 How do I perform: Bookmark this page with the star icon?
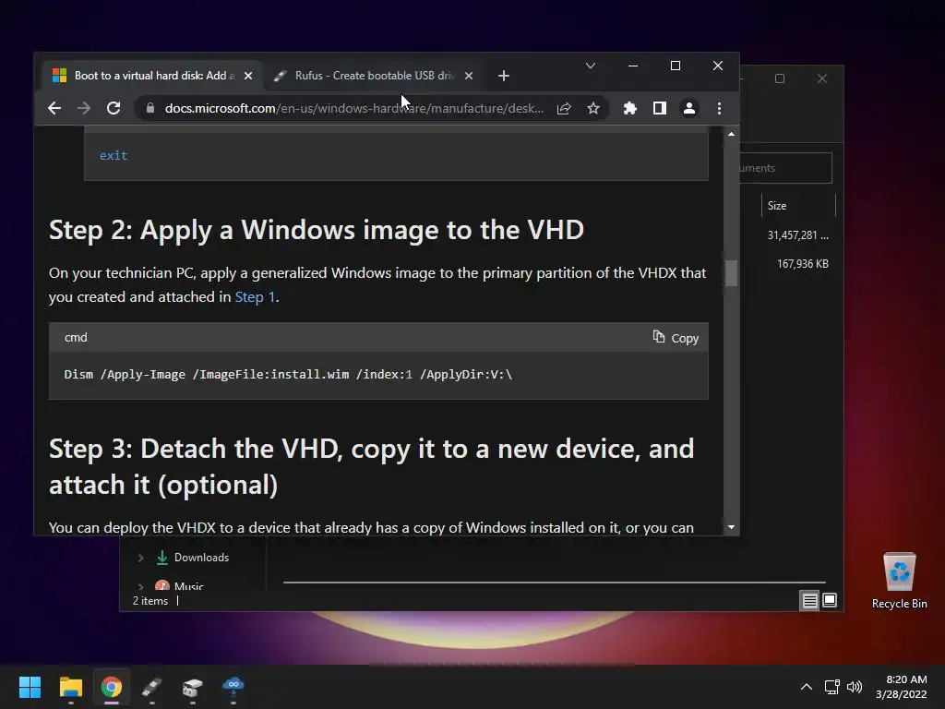coord(593,108)
